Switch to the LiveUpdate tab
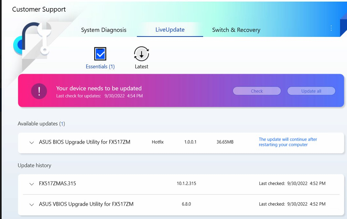347x219 pixels. click(x=170, y=30)
